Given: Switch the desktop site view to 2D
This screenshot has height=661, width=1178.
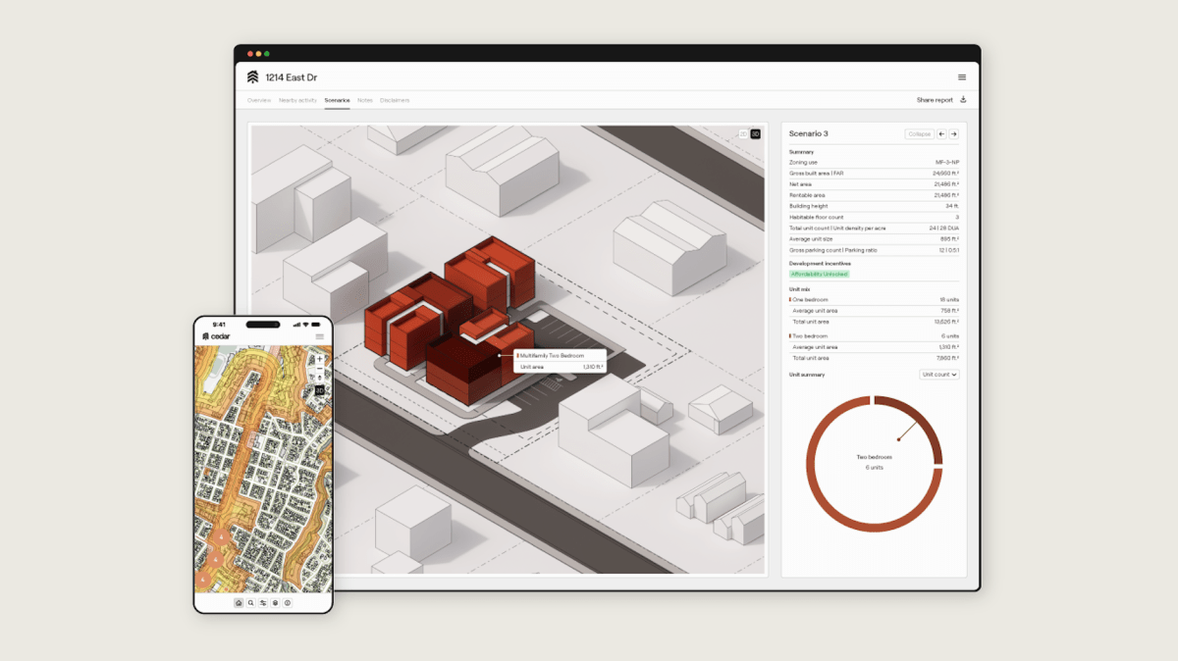Looking at the screenshot, I should click(743, 134).
